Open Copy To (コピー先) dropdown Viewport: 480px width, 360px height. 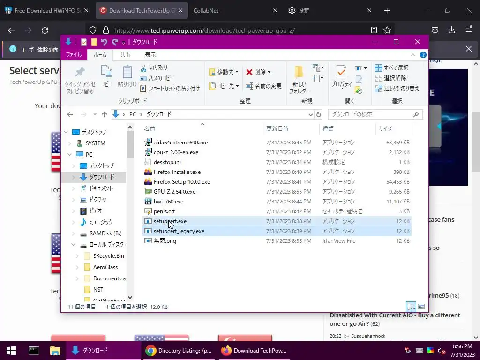pyautogui.click(x=224, y=86)
